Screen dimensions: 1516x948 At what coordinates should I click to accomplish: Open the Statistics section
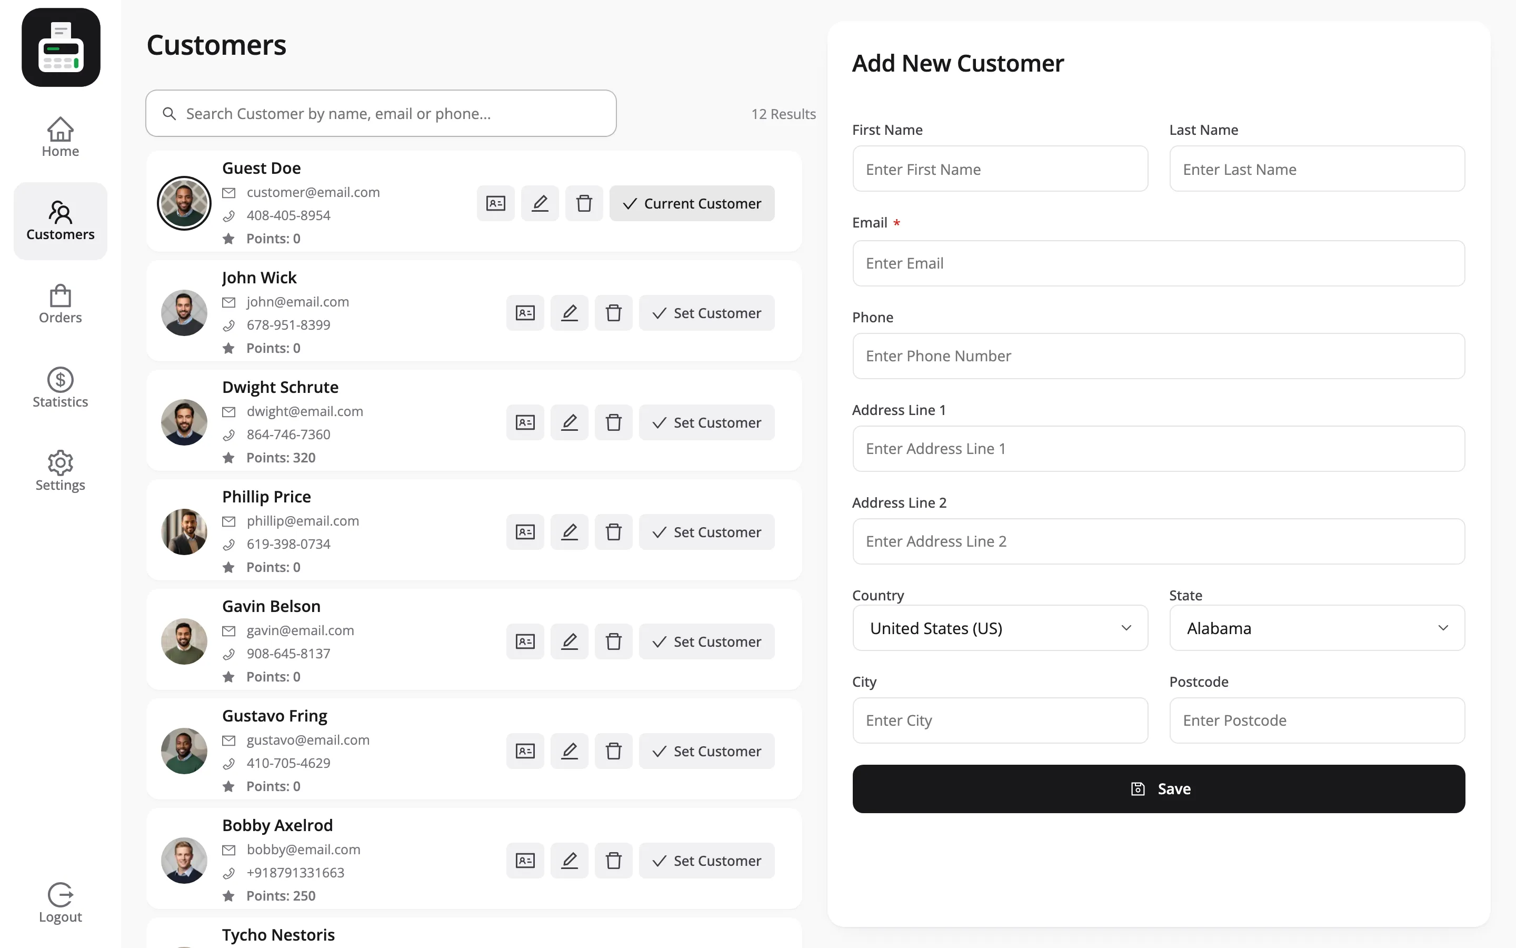pos(60,388)
